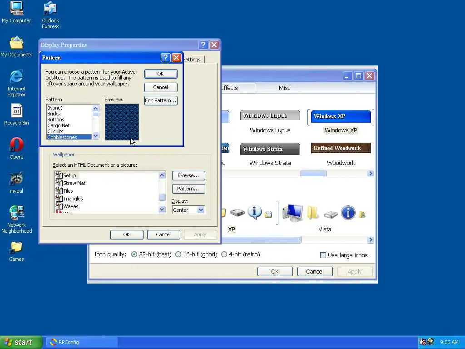This screenshot has height=349, width=465.
Task: Select the XP info bubble icon
Action: click(254, 213)
